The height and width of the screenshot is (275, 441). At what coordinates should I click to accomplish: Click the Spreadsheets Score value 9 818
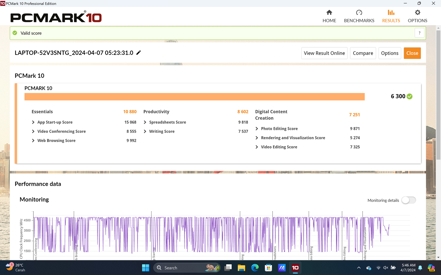tap(243, 122)
